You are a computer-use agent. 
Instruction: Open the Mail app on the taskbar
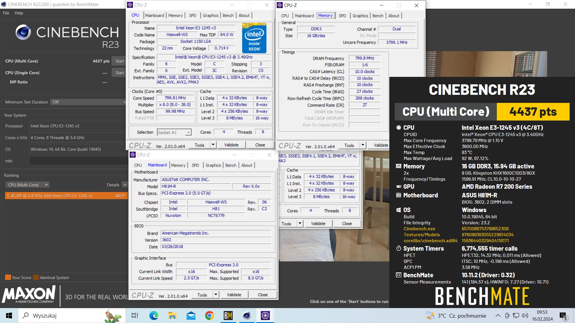click(x=191, y=316)
